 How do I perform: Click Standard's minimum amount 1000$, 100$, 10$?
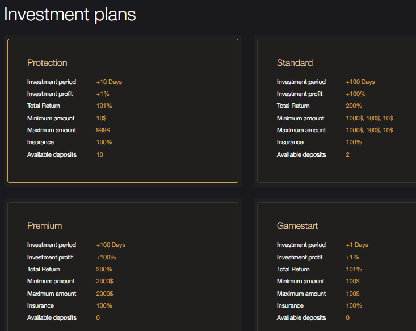coord(369,119)
